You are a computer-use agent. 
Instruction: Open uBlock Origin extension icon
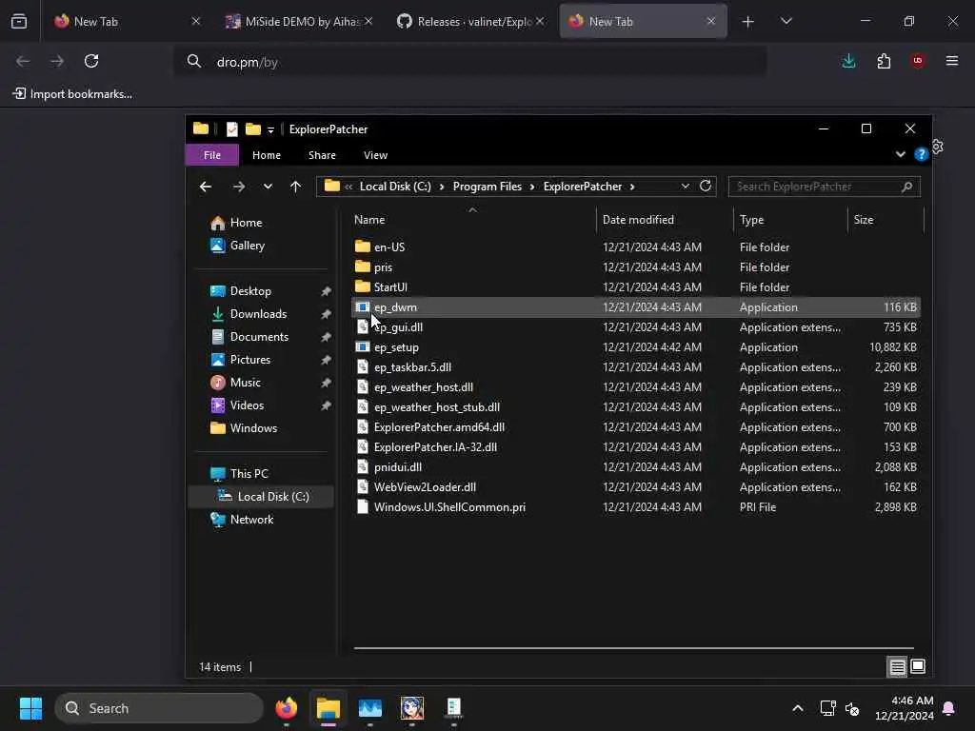pos(918,61)
